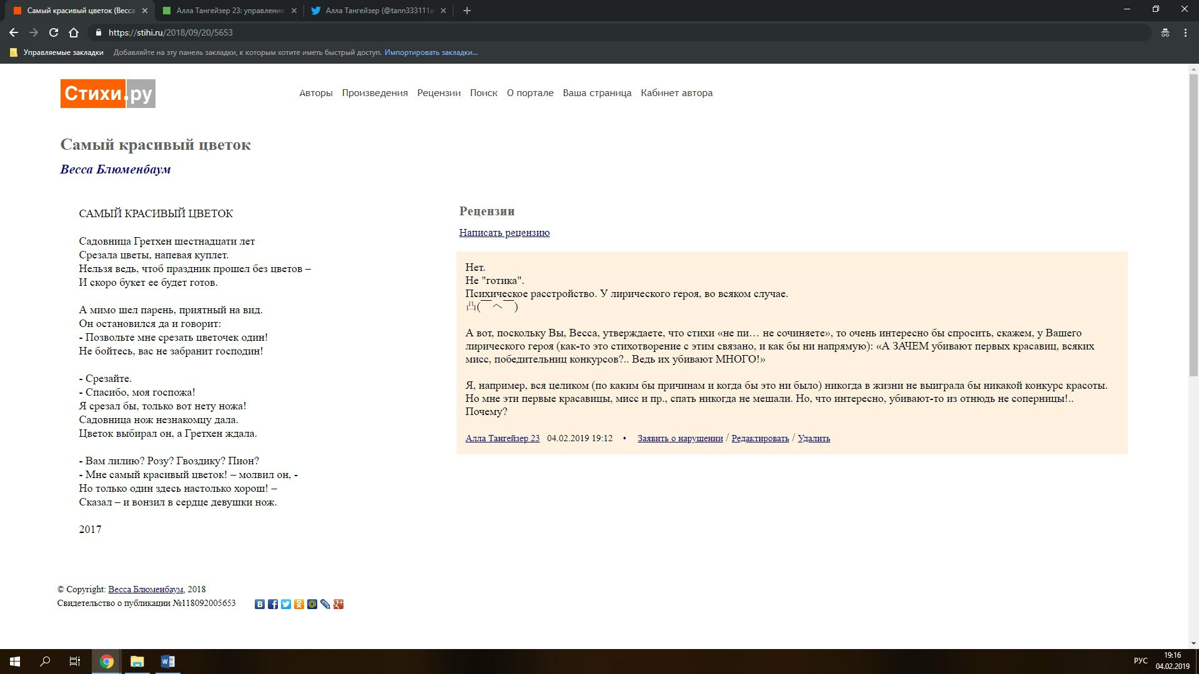Open Task View on taskbar
This screenshot has height=674, width=1199.
(75, 662)
